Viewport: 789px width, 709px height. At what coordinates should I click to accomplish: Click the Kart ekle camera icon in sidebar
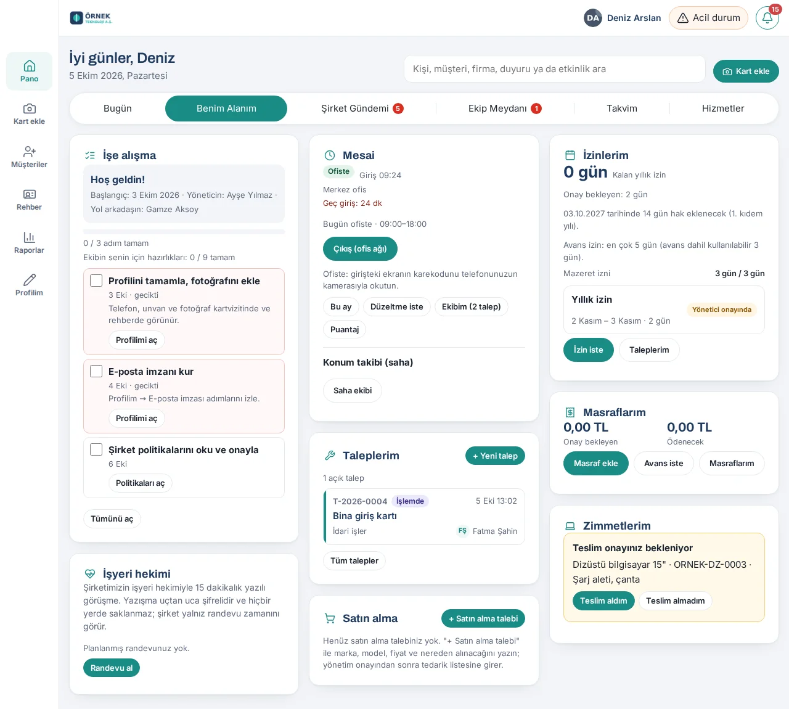pos(29,114)
